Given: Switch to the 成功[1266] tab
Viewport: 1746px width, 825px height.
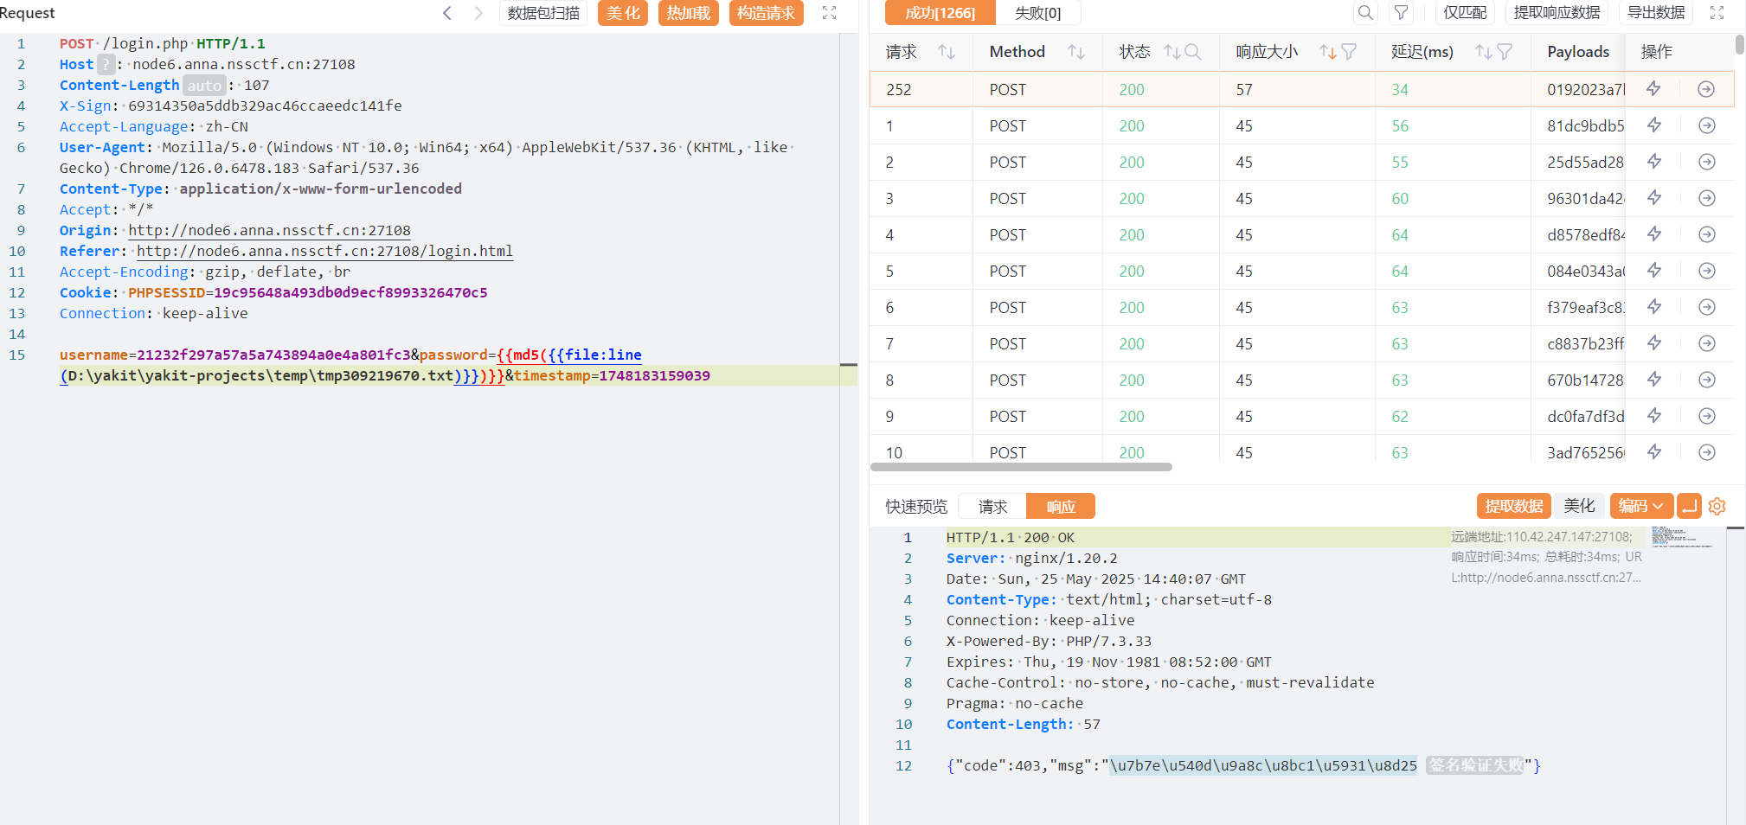Looking at the screenshot, I should (940, 13).
